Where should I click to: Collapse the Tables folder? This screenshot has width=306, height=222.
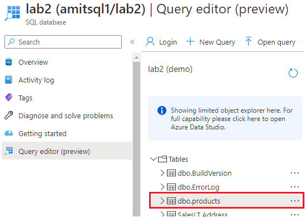(x=154, y=159)
